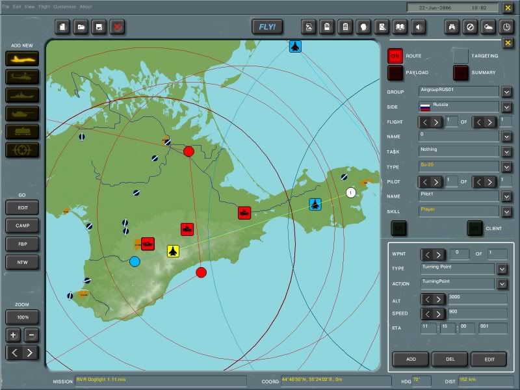Select the Add Aircraft tool
Screen dimensions: 520x390
pos(23,58)
